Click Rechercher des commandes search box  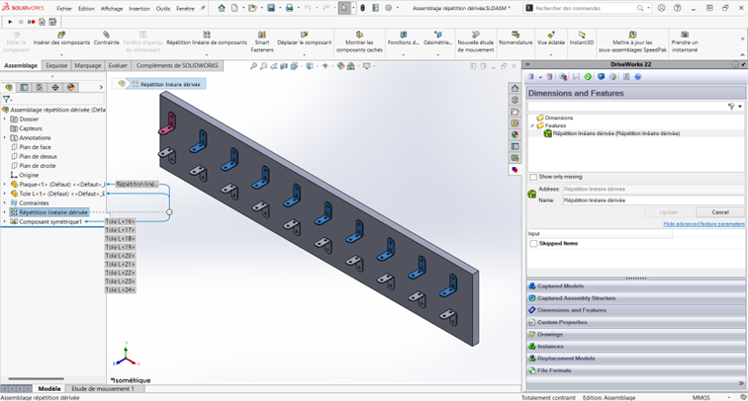[x=587, y=8]
